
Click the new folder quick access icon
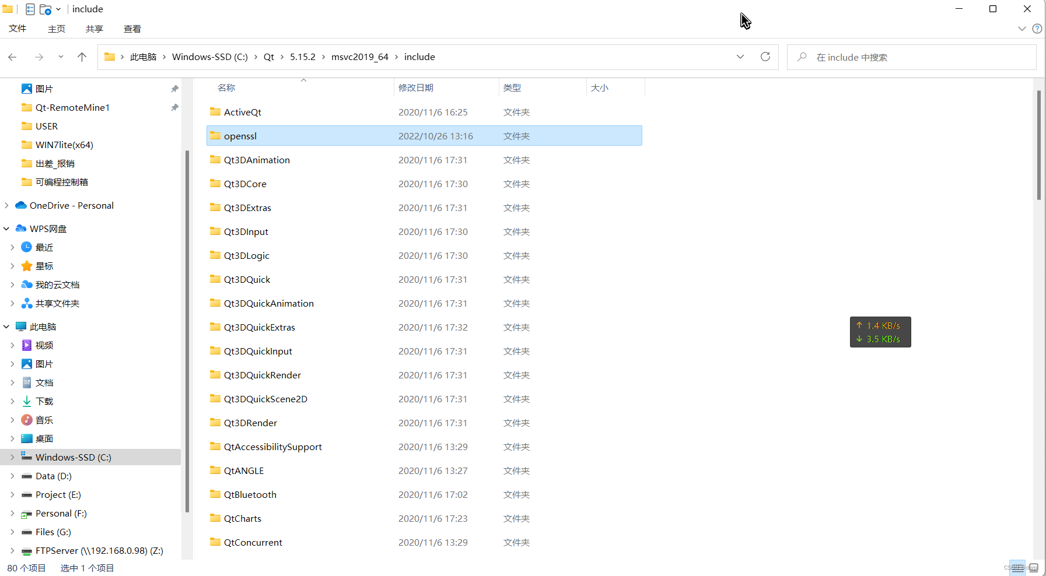point(46,9)
